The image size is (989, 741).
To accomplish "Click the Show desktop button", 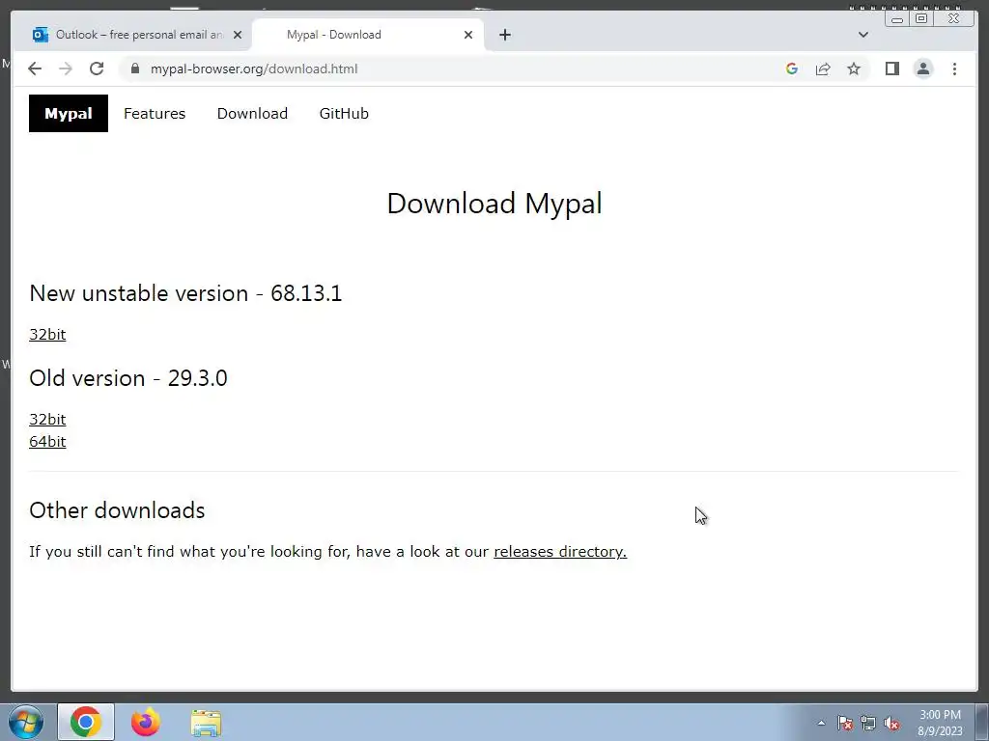I will (982, 722).
